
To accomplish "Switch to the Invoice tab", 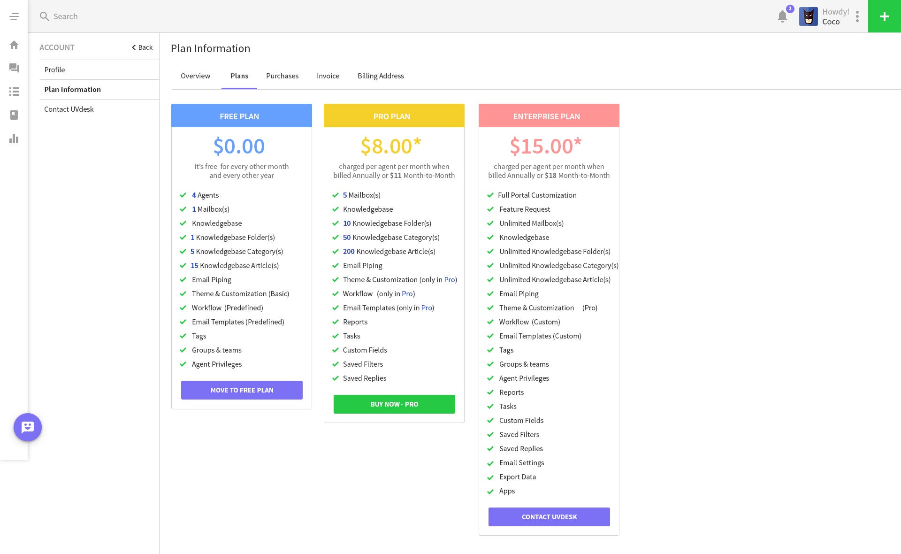I will pos(328,76).
